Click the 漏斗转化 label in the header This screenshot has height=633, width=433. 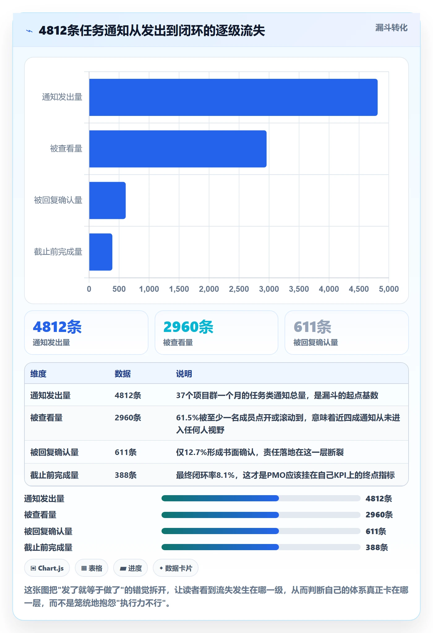point(391,28)
